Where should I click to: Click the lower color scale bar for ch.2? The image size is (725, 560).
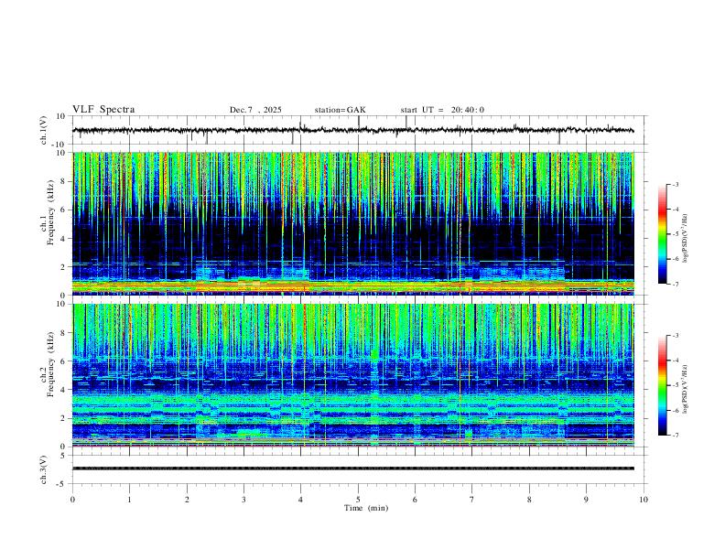[x=662, y=385]
